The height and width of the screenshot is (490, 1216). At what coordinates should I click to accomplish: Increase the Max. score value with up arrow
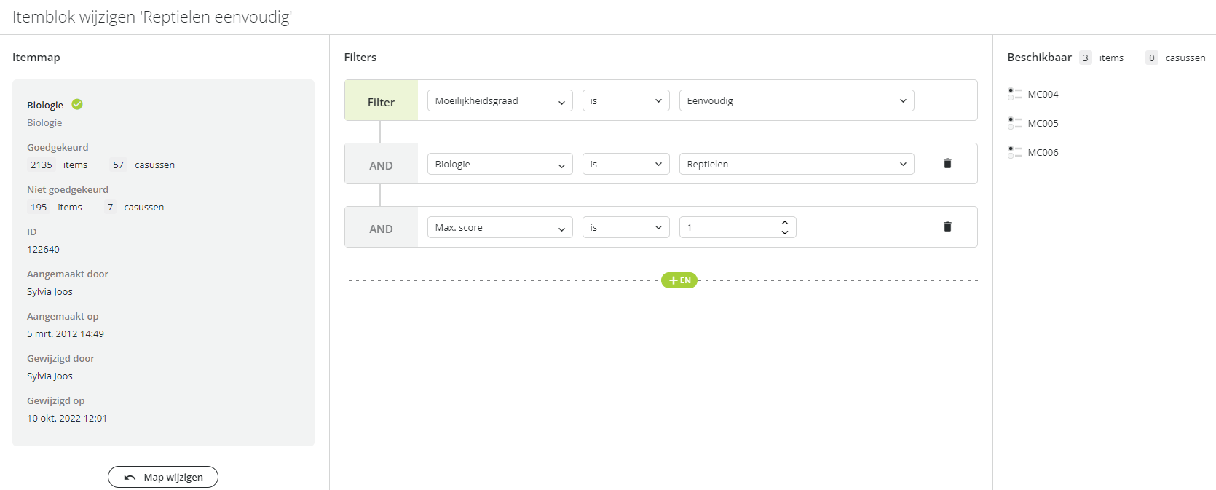click(x=785, y=223)
